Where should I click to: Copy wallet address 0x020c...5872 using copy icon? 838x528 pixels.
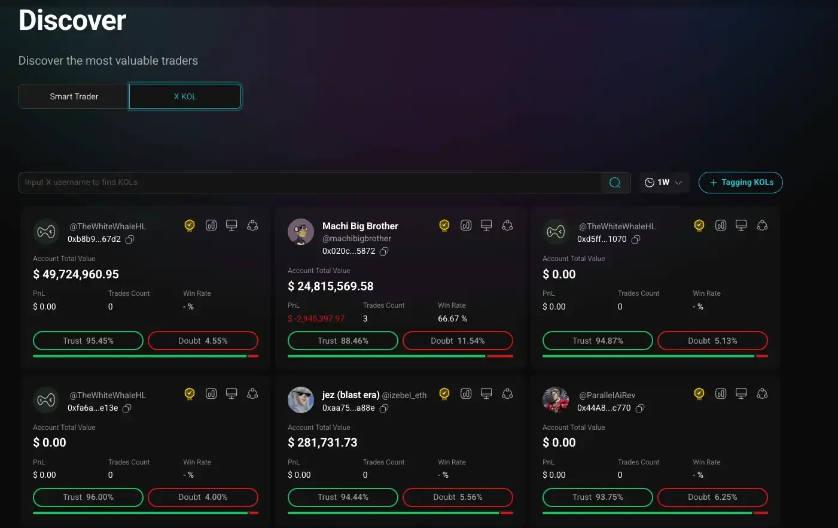coord(383,251)
